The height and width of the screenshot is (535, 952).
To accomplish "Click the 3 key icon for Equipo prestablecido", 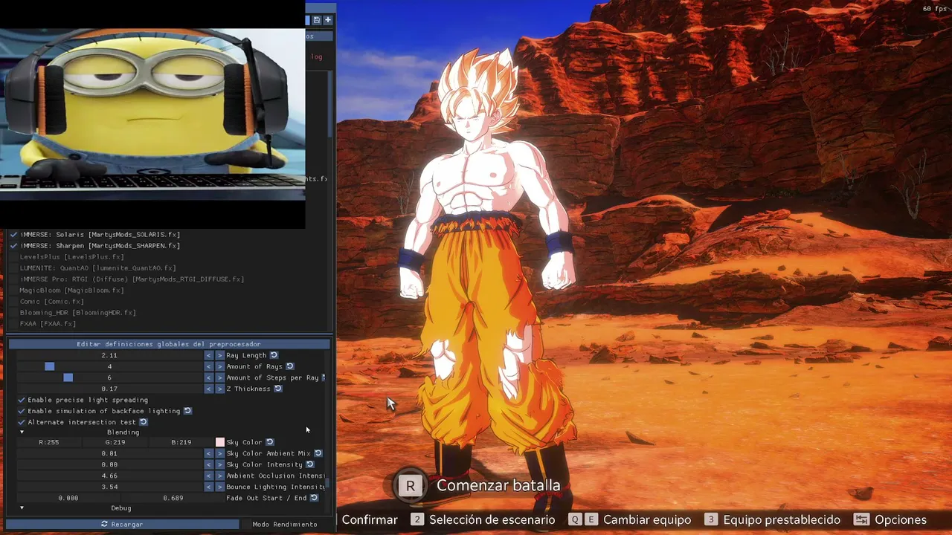I will click(x=711, y=519).
